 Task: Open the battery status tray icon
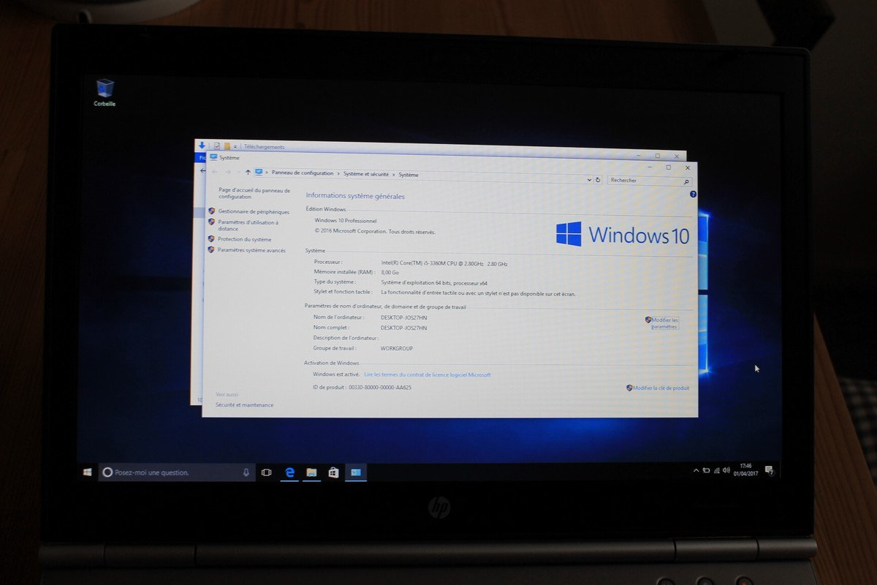(x=706, y=470)
